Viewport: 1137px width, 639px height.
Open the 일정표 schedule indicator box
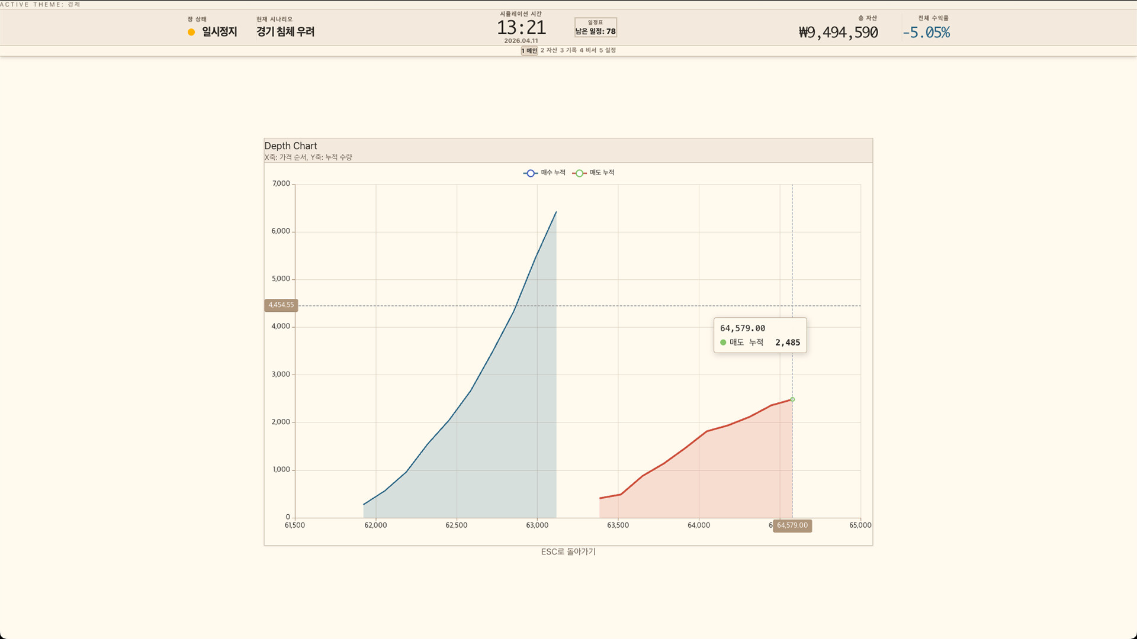point(595,27)
